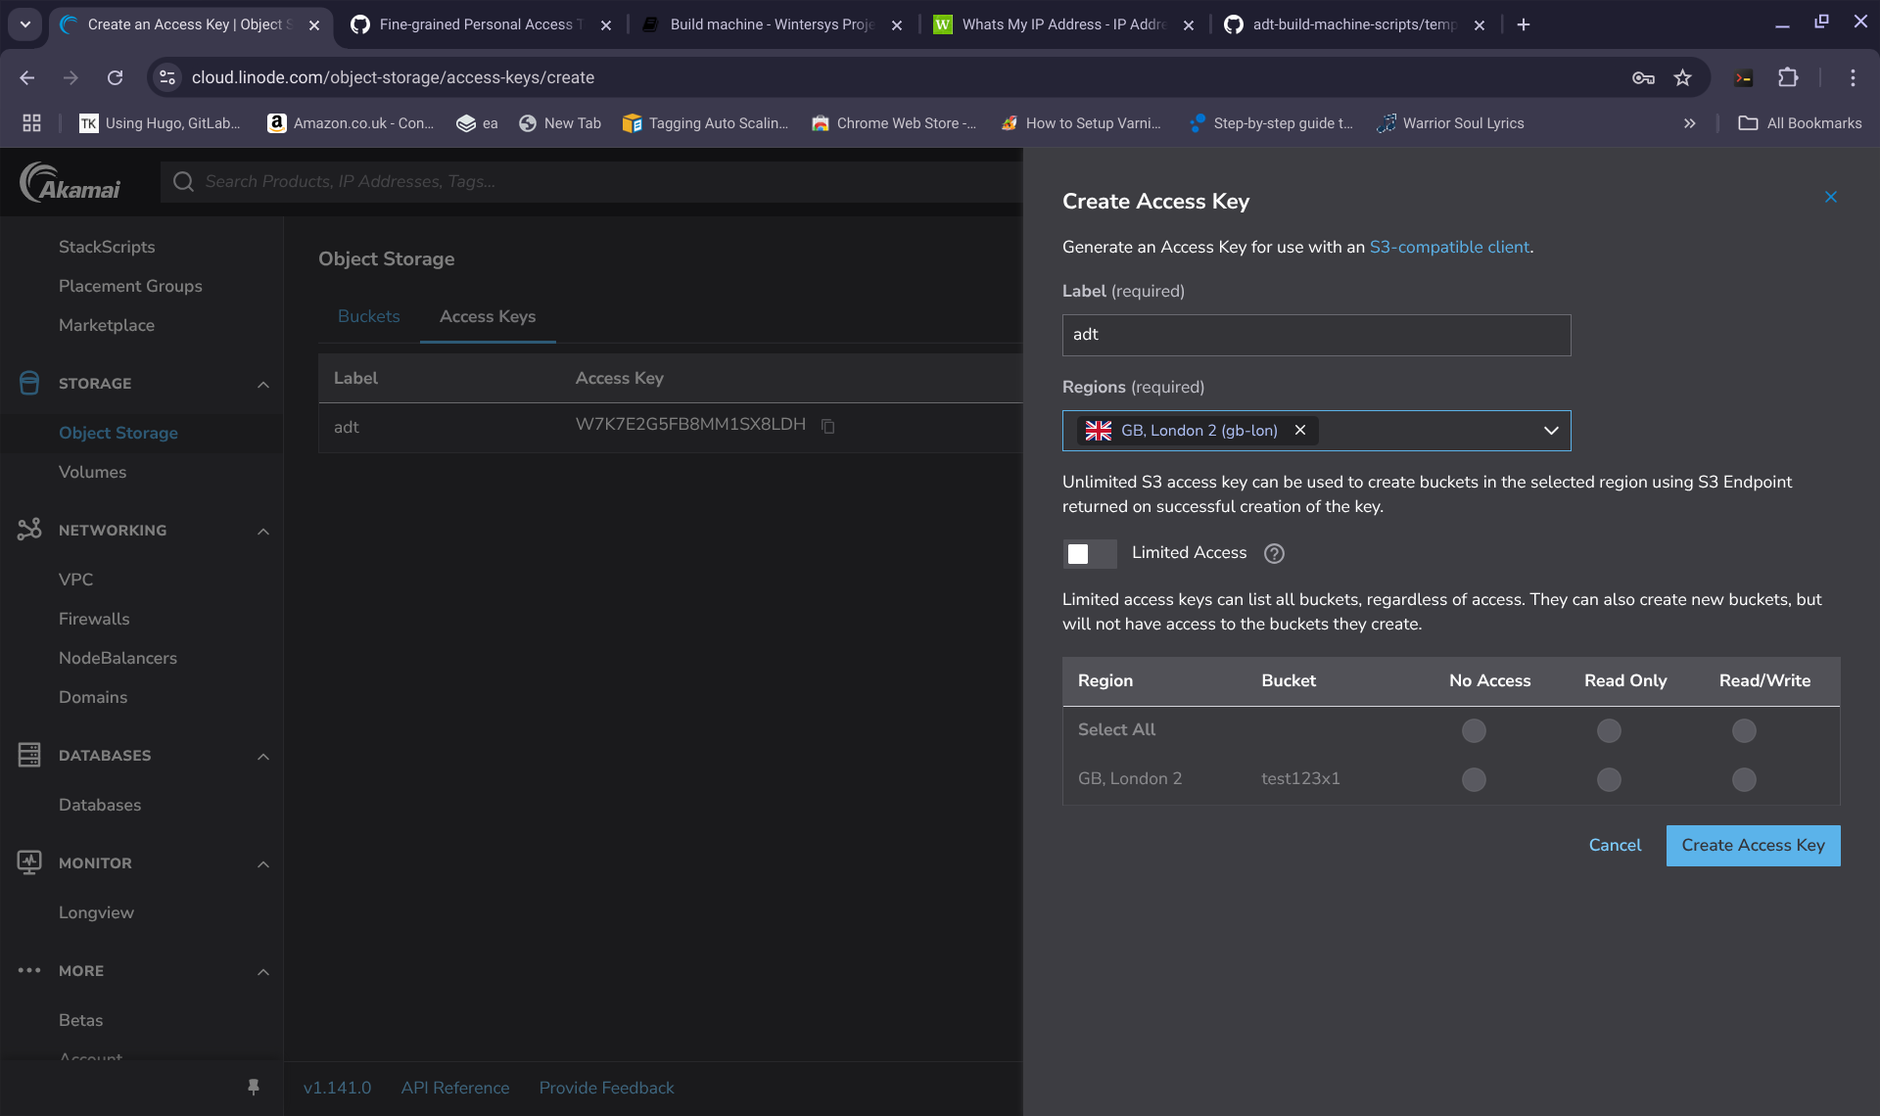Remove the GB, London 2 region chip
This screenshot has width=1880, height=1116.
pos(1300,430)
